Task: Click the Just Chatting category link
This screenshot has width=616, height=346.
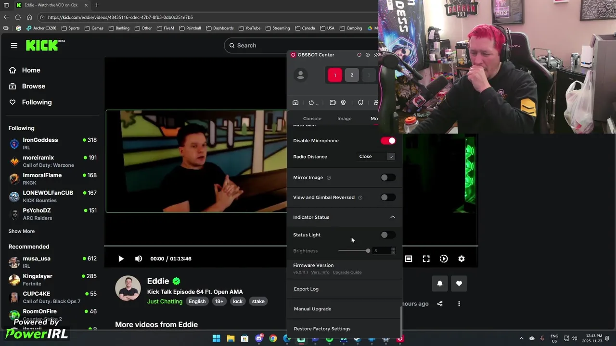Action: (x=165, y=301)
